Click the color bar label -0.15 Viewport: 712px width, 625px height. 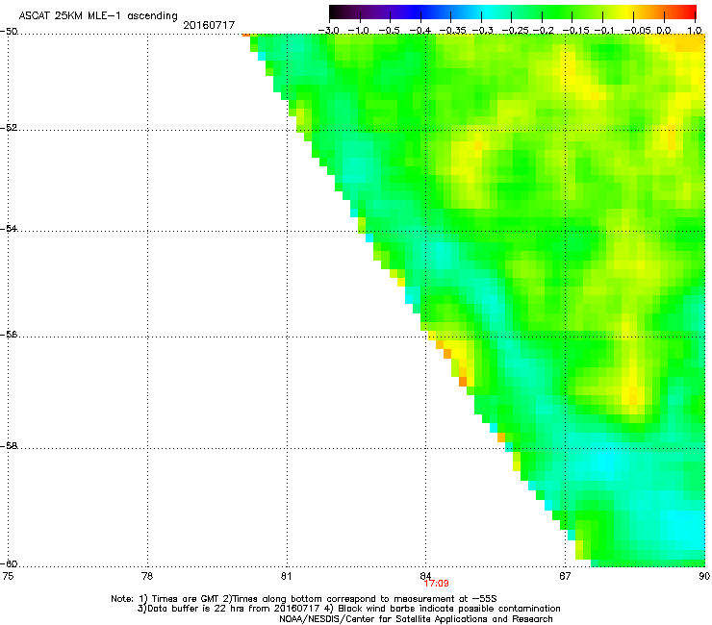575,31
